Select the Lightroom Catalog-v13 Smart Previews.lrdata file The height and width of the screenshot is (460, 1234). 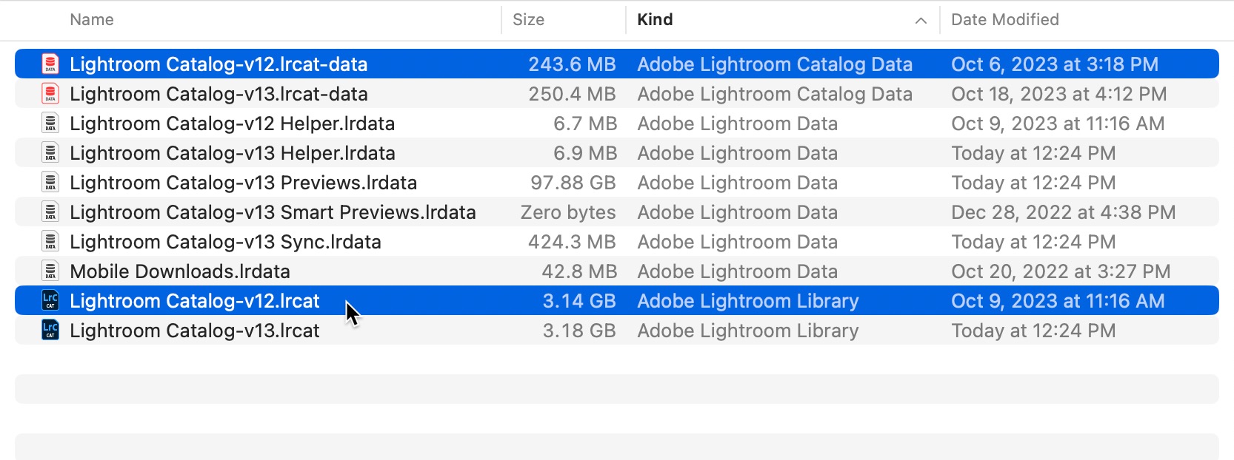pyautogui.click(x=273, y=212)
